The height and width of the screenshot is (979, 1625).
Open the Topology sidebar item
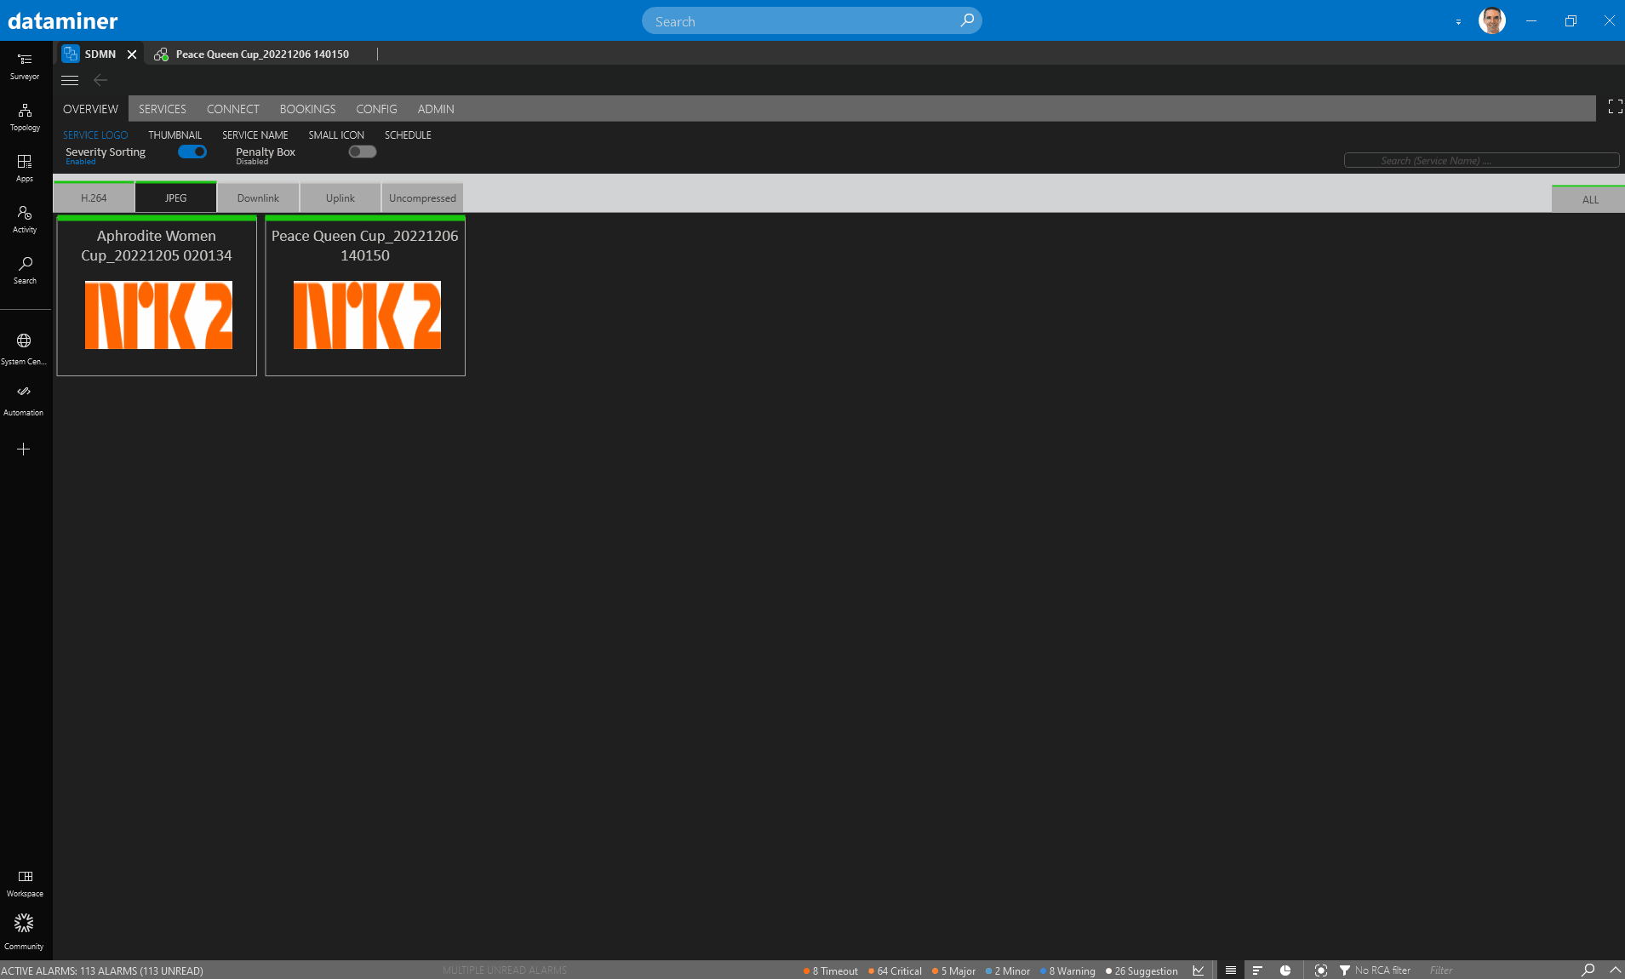(x=25, y=117)
